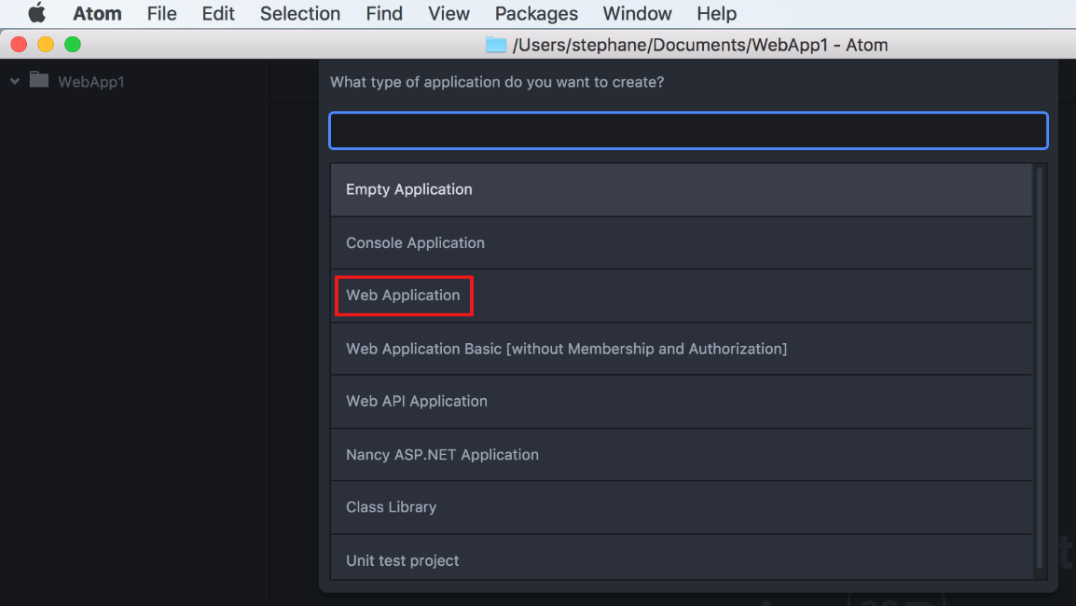Select Empty Application from the list
1076x606 pixels.
pos(682,189)
